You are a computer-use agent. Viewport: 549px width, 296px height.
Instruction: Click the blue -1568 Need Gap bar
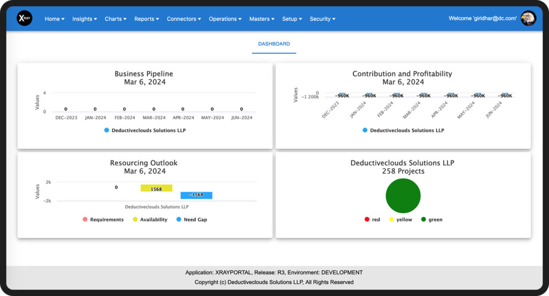(196, 195)
